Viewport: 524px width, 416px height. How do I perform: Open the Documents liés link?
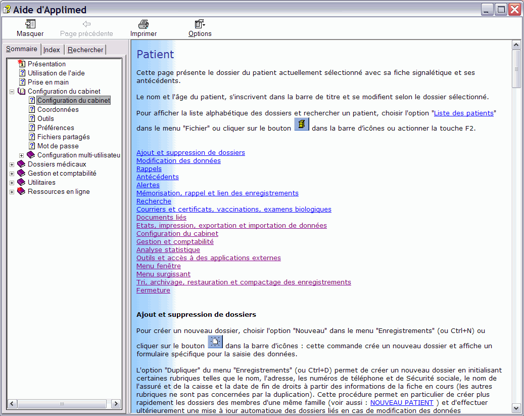tap(161, 217)
